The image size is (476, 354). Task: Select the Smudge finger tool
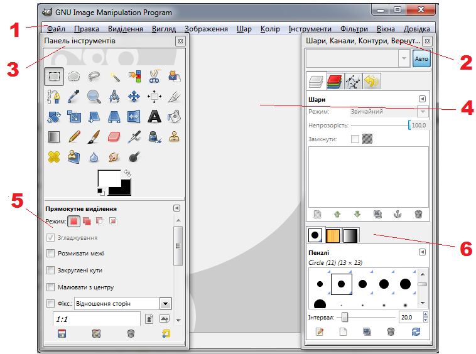pos(114,157)
